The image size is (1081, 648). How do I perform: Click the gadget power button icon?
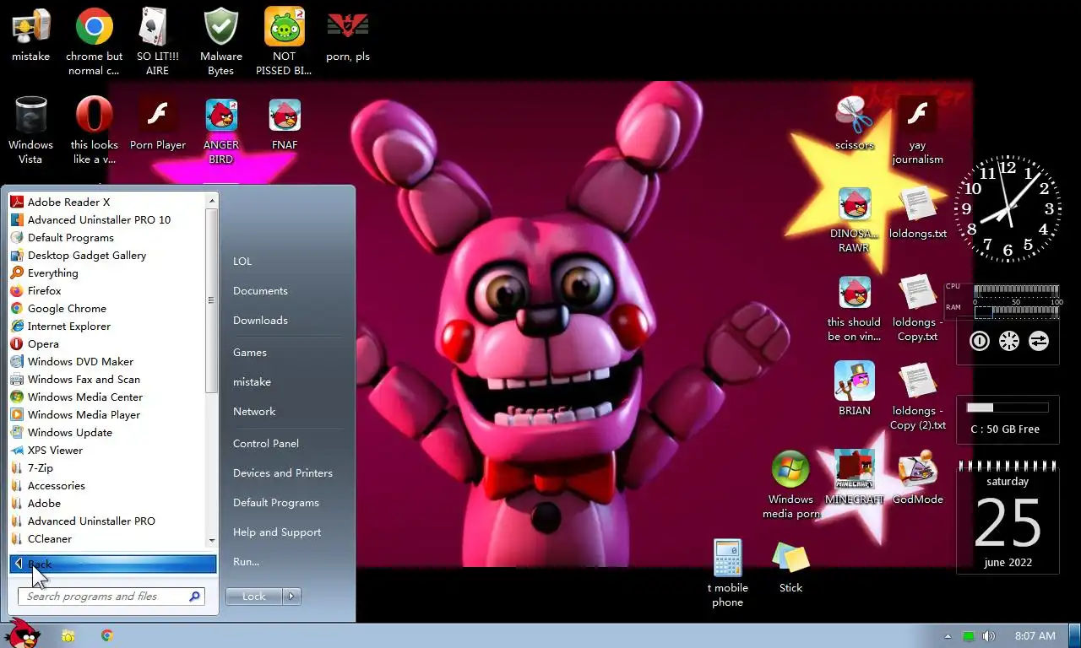980,341
